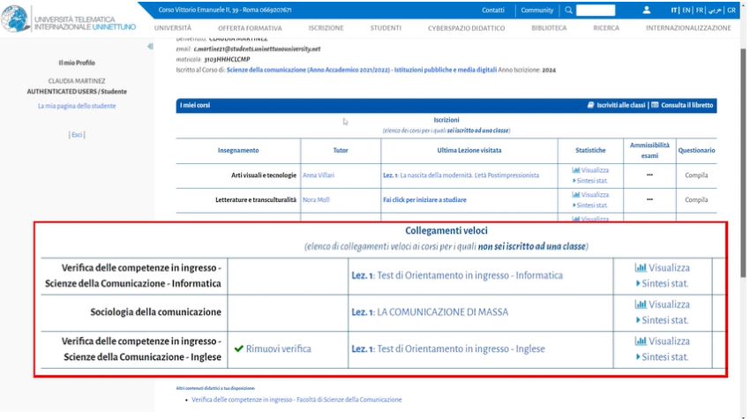Click Compila questionnaire for Arti visuali e tecnologie
This screenshot has width=750, height=419.
click(696, 176)
